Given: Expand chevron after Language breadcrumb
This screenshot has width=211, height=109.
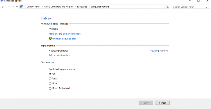Looking at the screenshot, I should [x=89, y=6].
